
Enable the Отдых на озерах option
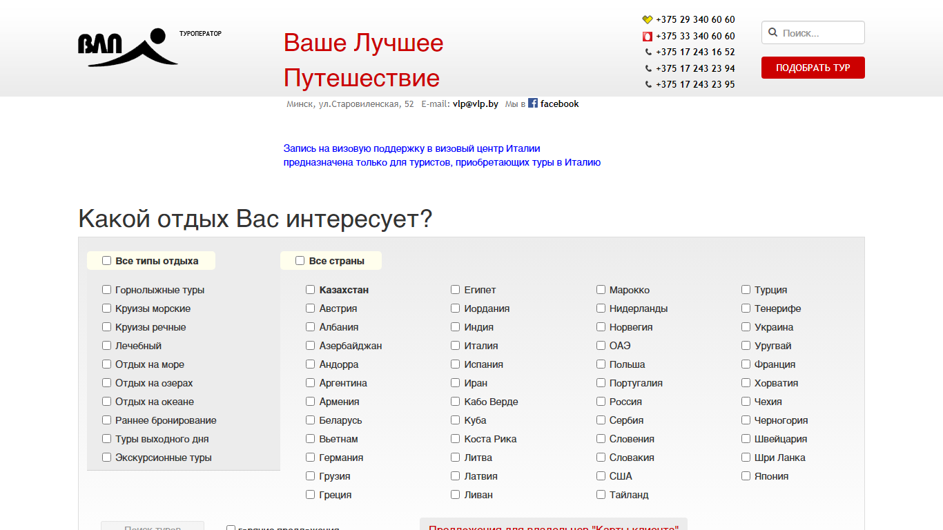pyautogui.click(x=107, y=383)
